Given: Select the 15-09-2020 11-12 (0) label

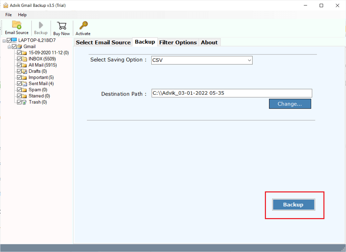Looking at the screenshot, I should (49, 53).
